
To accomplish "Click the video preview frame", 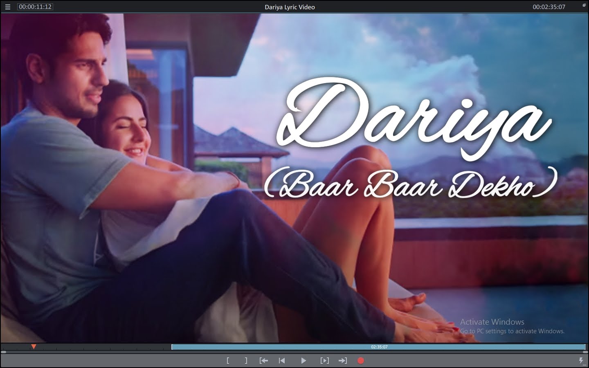I will coord(294,178).
